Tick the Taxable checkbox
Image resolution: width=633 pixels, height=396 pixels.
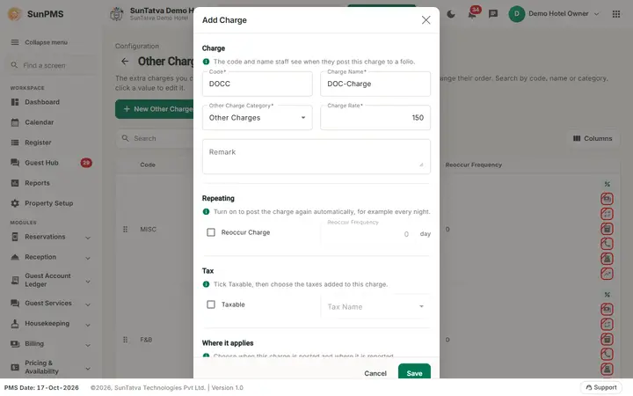211,304
